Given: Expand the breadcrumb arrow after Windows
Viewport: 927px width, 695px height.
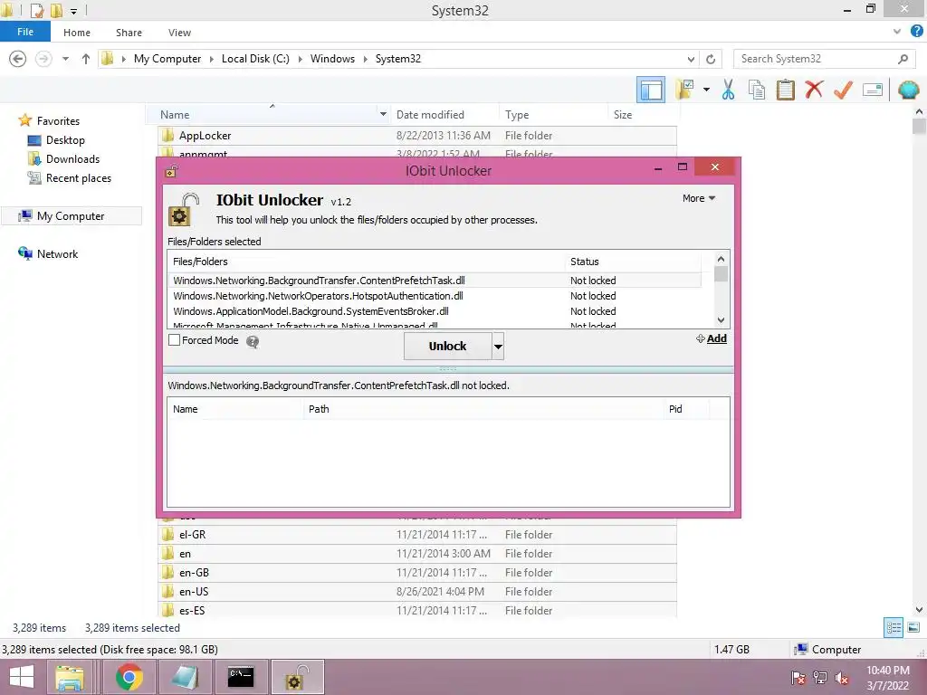Looking at the screenshot, I should [x=366, y=59].
